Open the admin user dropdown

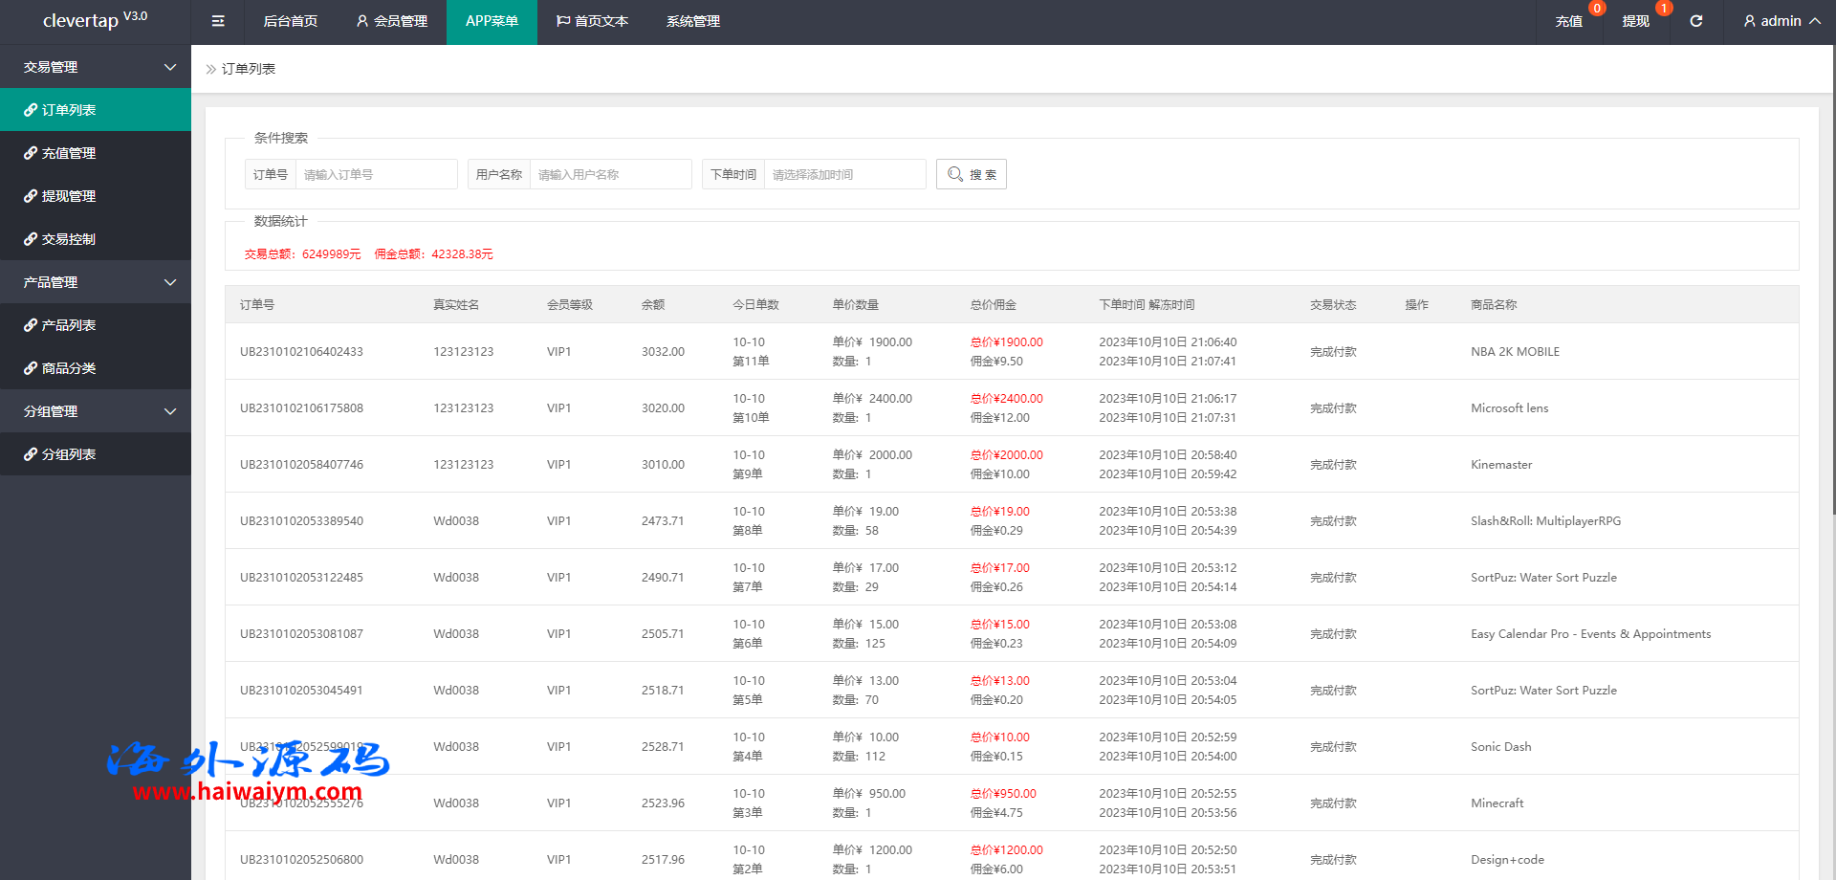tap(1781, 21)
